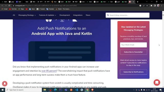Toggle the browser side panel icon
The width and height of the screenshot is (164, 92).
[x=155, y=6]
